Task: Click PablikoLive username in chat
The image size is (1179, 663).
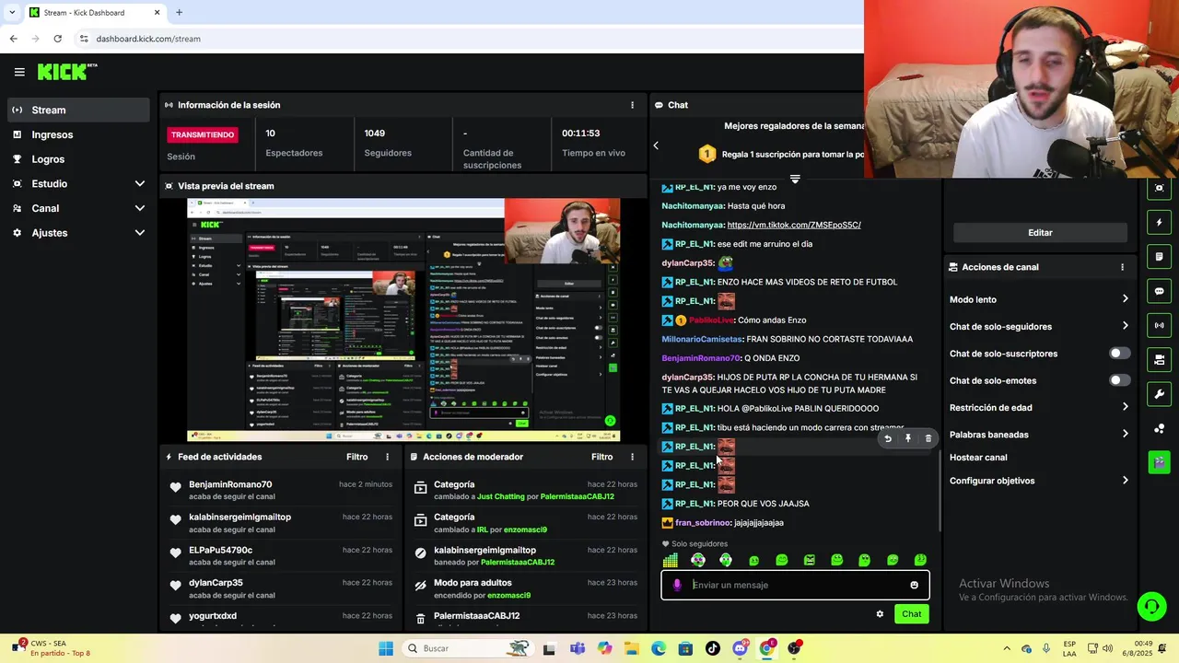Action: (x=711, y=320)
